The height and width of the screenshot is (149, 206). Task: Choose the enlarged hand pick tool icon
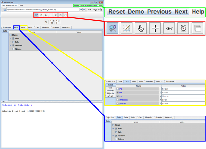[141, 28]
